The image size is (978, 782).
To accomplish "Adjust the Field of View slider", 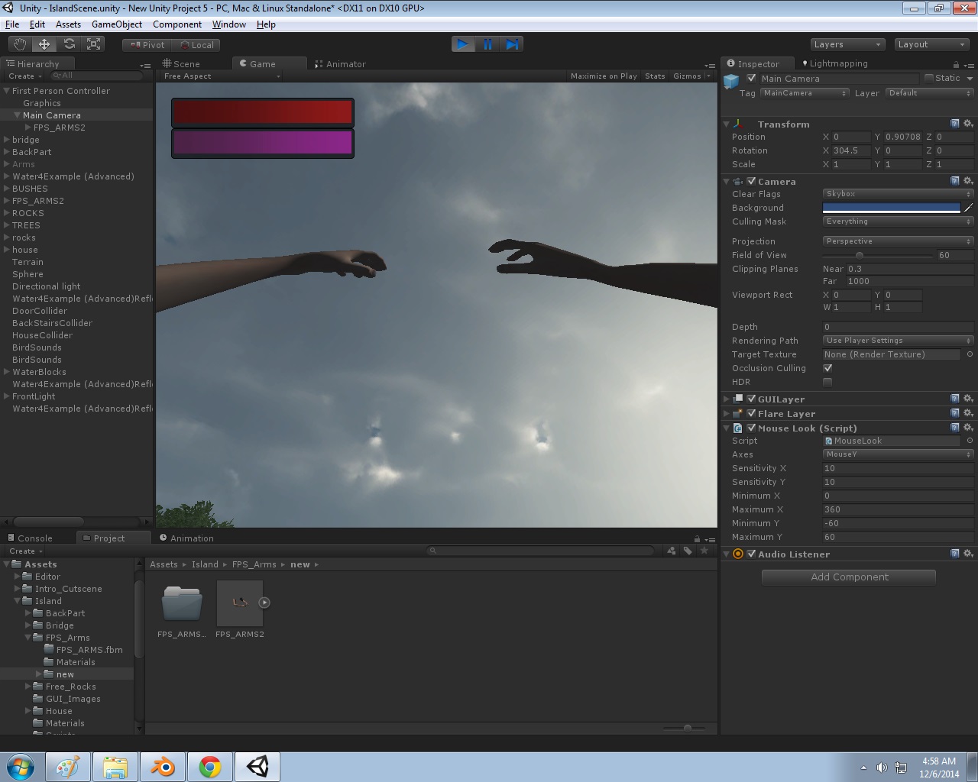I will [x=879, y=255].
